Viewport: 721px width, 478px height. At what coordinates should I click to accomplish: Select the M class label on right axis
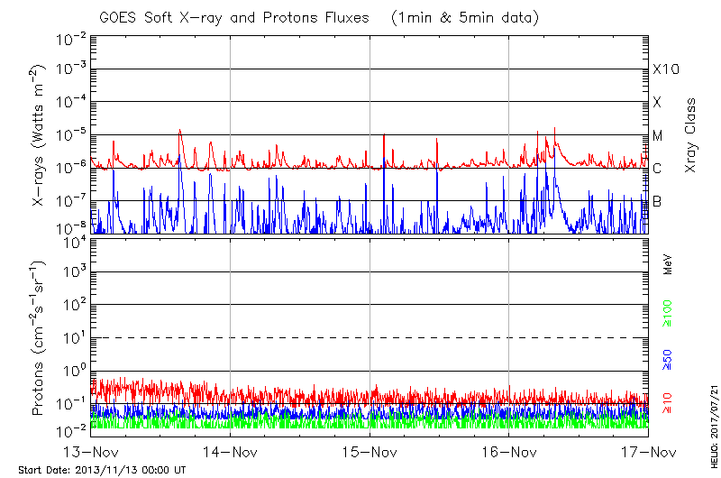pos(658,136)
